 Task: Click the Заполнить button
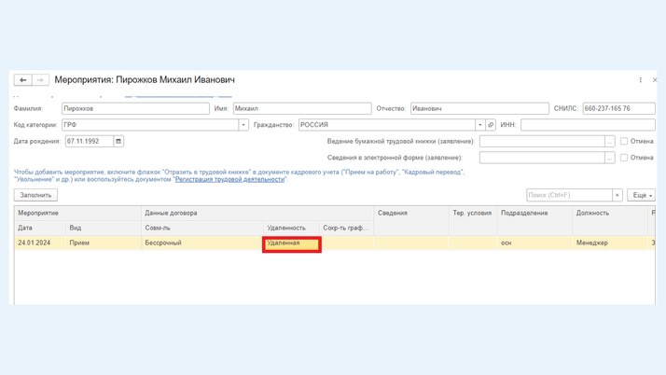(36, 195)
